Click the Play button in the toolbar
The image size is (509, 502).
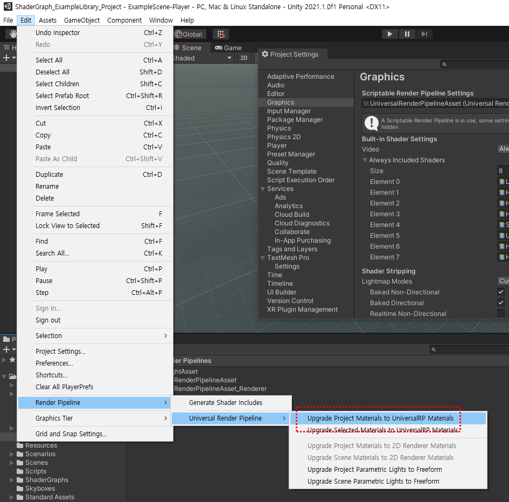pos(389,34)
